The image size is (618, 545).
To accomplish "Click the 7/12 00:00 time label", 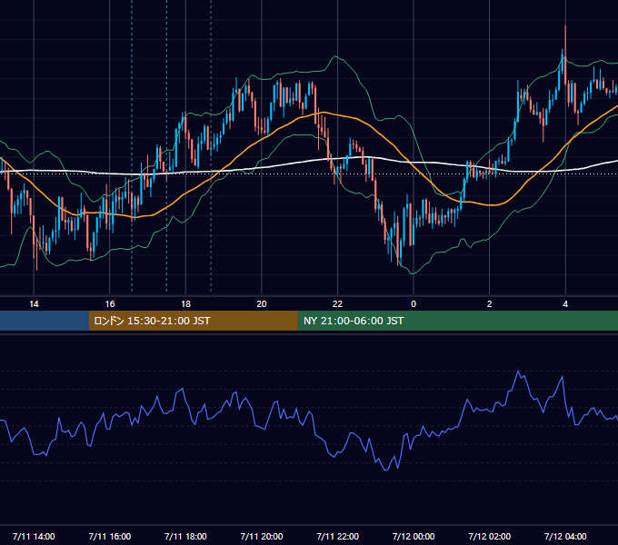I will point(414,536).
